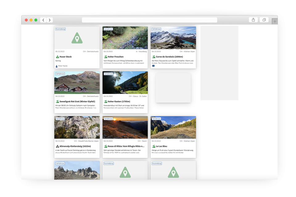This screenshot has height=197, width=296.
Task: Click the hiking icon beside Le Lac Bleu
Action: pos(154,146)
